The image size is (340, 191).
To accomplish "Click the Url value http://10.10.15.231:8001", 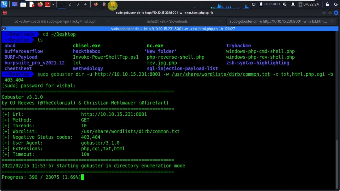I will coord(114,114).
